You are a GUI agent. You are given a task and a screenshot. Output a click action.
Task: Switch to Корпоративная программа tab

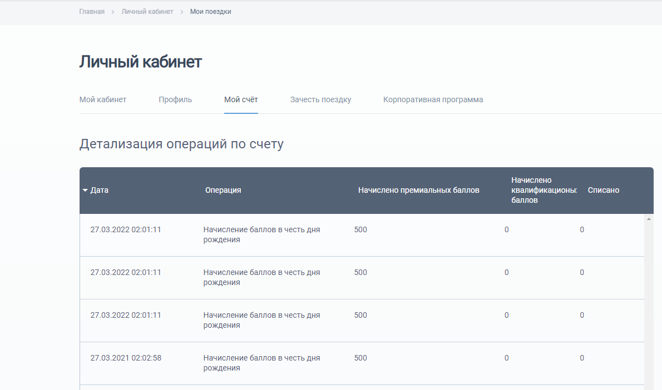tap(433, 100)
